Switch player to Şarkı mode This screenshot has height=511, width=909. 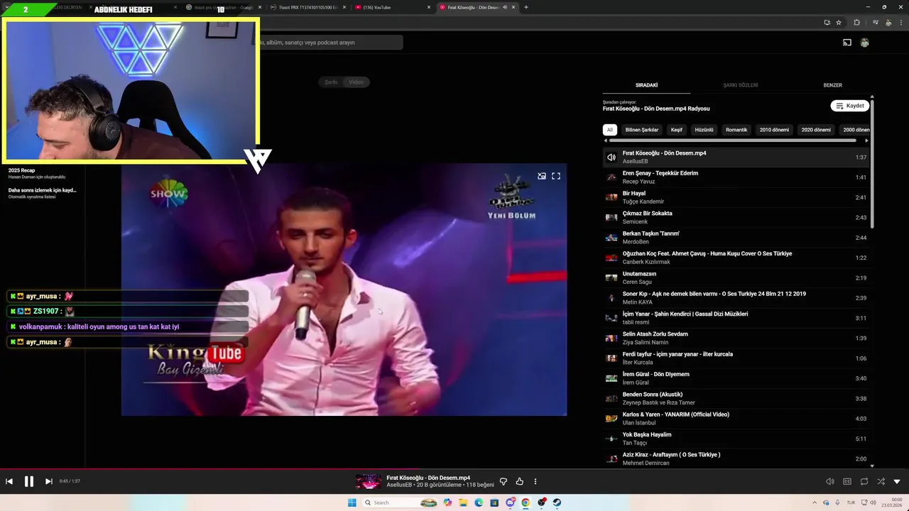(331, 82)
